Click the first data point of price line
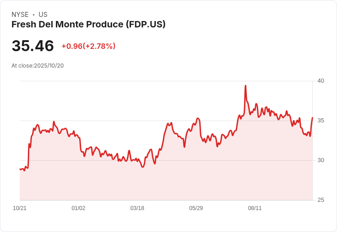 coord(20,169)
